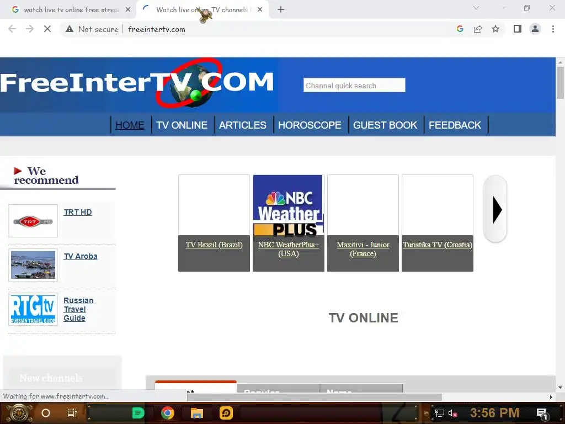Open the tab search chevron
The width and height of the screenshot is (565, 424).
[476, 8]
